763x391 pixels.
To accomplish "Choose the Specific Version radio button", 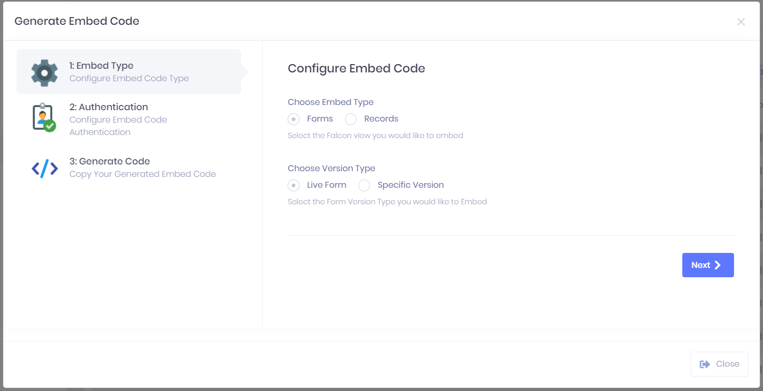I will (x=364, y=186).
